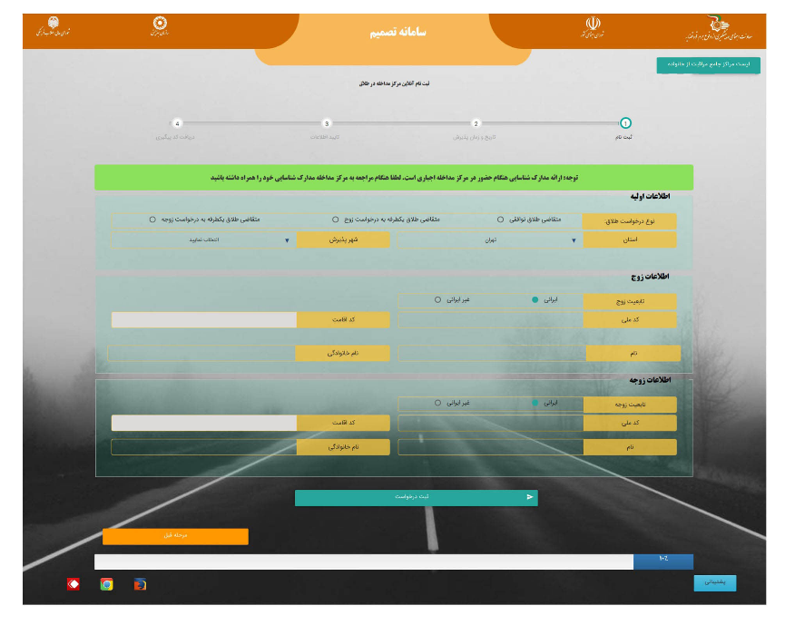This screenshot has height=625, width=785.
Task: Open the استان province dropdown showing تهران
Action: tap(490, 240)
